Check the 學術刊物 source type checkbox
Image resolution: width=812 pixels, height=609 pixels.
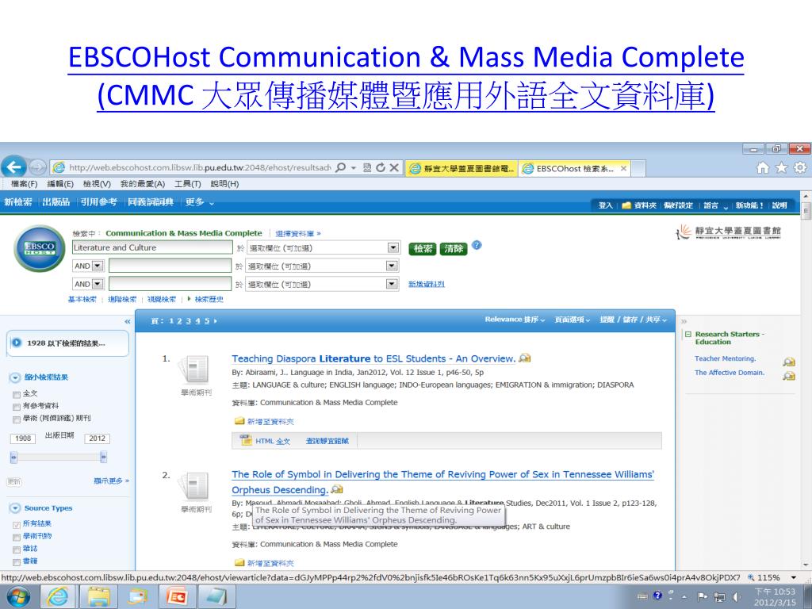[17, 537]
